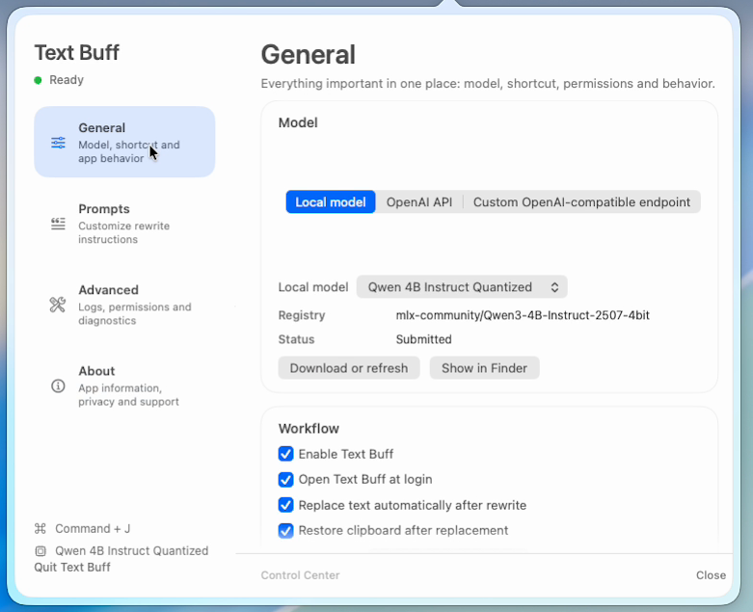This screenshot has height=612, width=753.
Task: Open the Prompts settings section
Action: [x=124, y=224]
